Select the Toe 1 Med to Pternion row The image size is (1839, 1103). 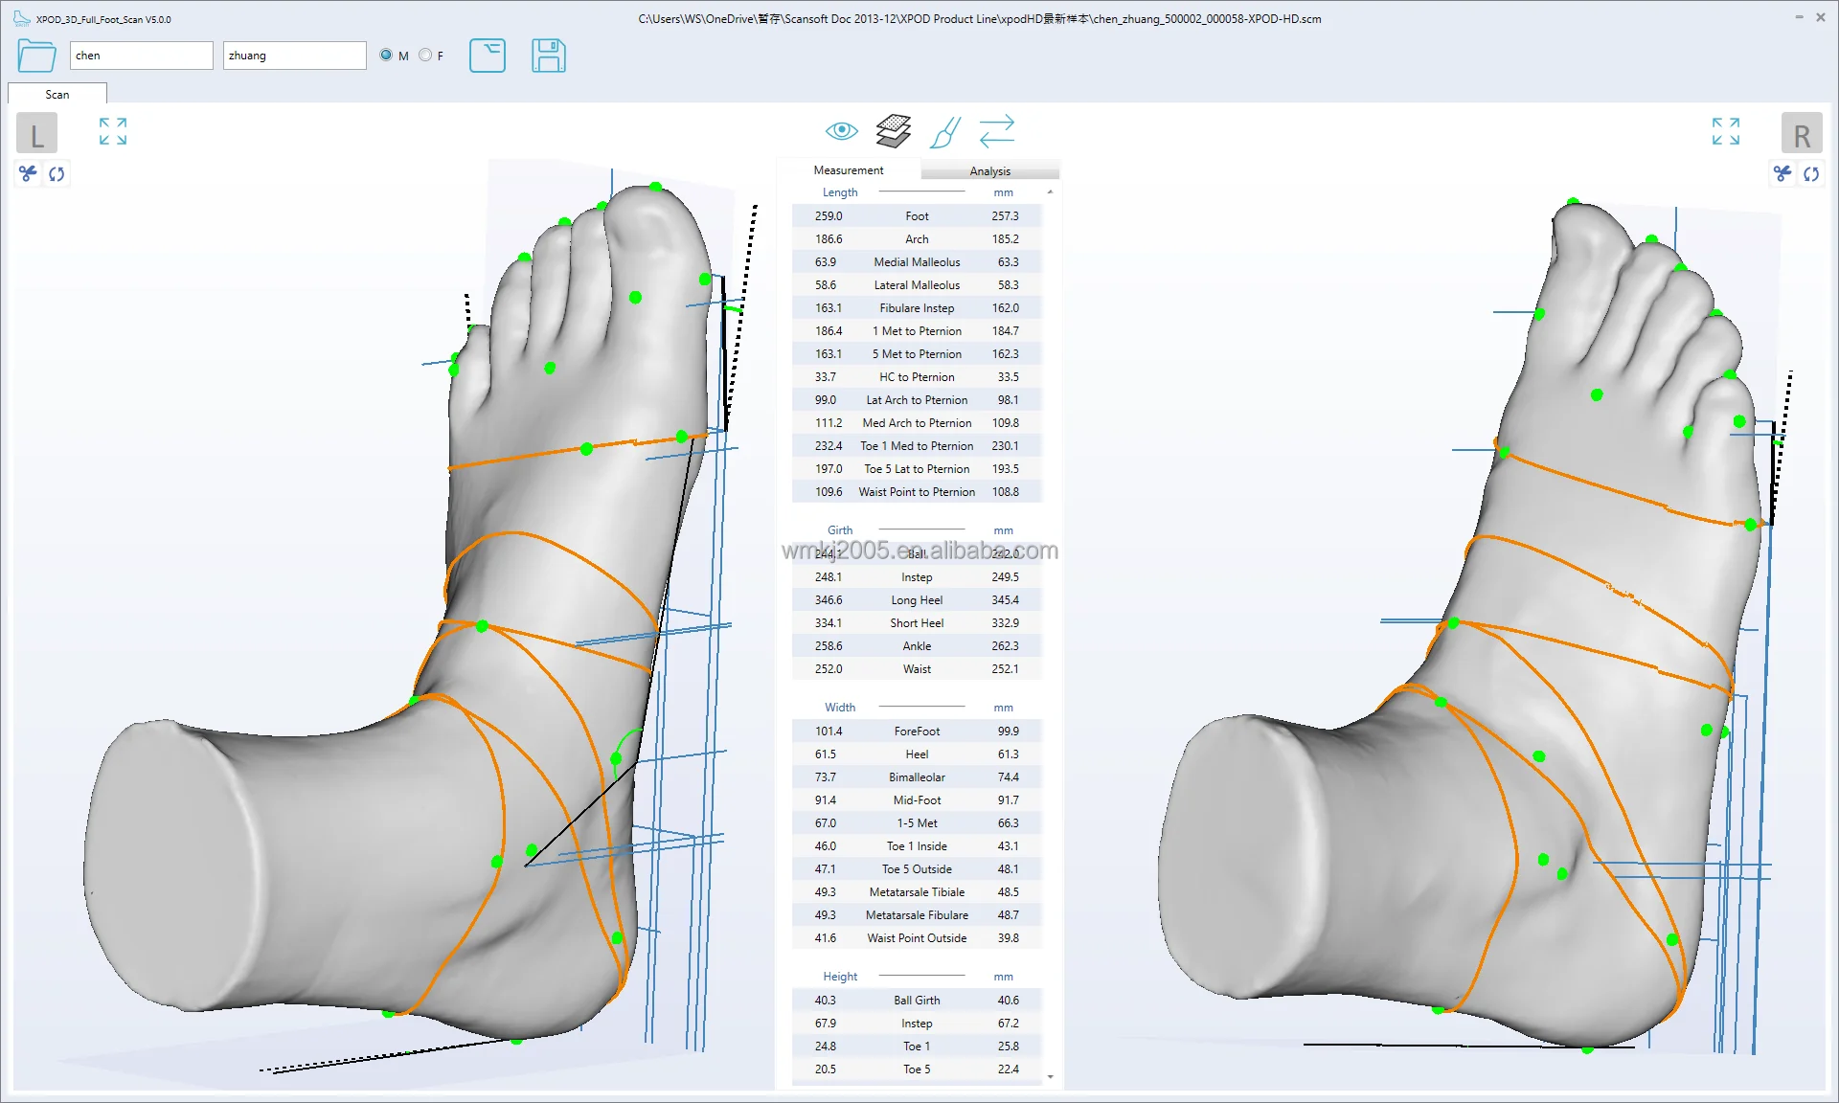(917, 446)
